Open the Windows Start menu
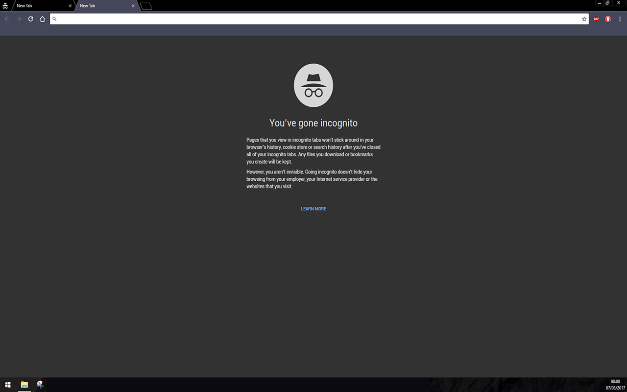The height and width of the screenshot is (392, 627). [7, 385]
